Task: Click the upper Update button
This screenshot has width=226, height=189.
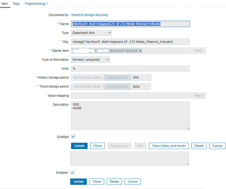Action: tap(79, 146)
